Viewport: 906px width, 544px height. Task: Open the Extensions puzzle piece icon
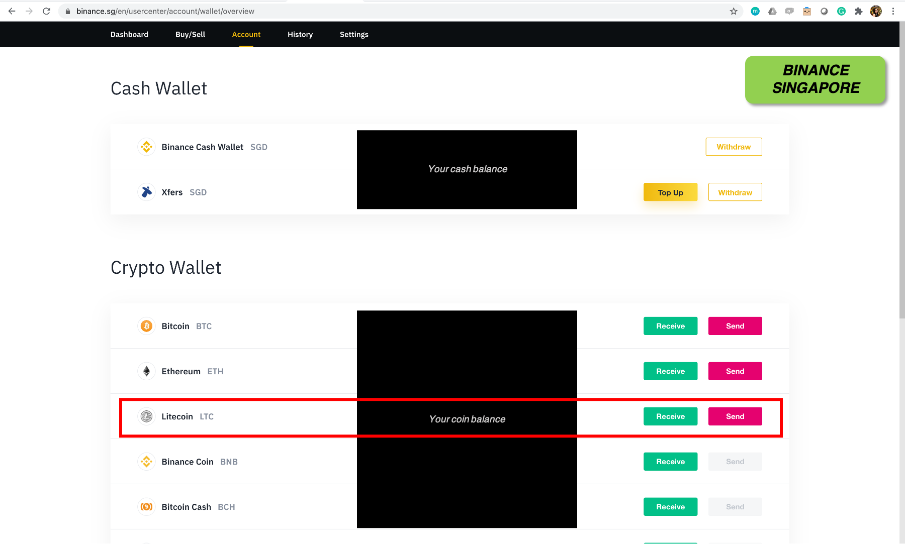pos(858,11)
